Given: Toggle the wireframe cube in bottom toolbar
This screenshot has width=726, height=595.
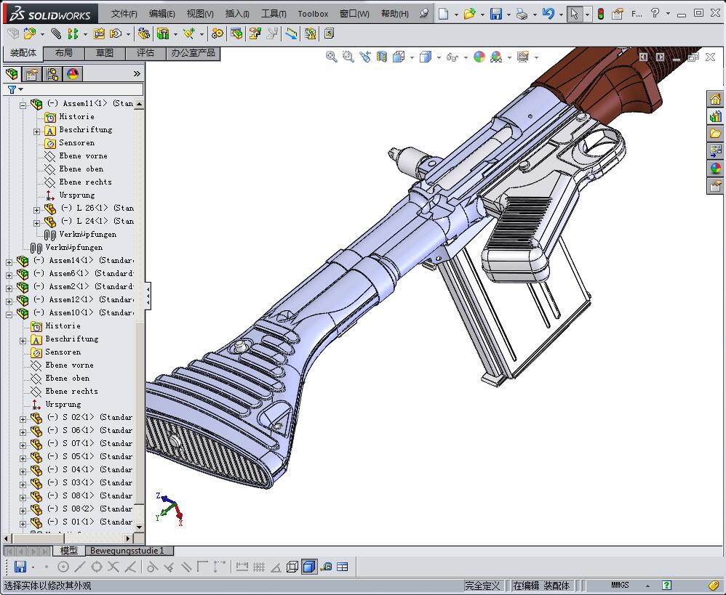Looking at the screenshot, I should click(x=292, y=567).
